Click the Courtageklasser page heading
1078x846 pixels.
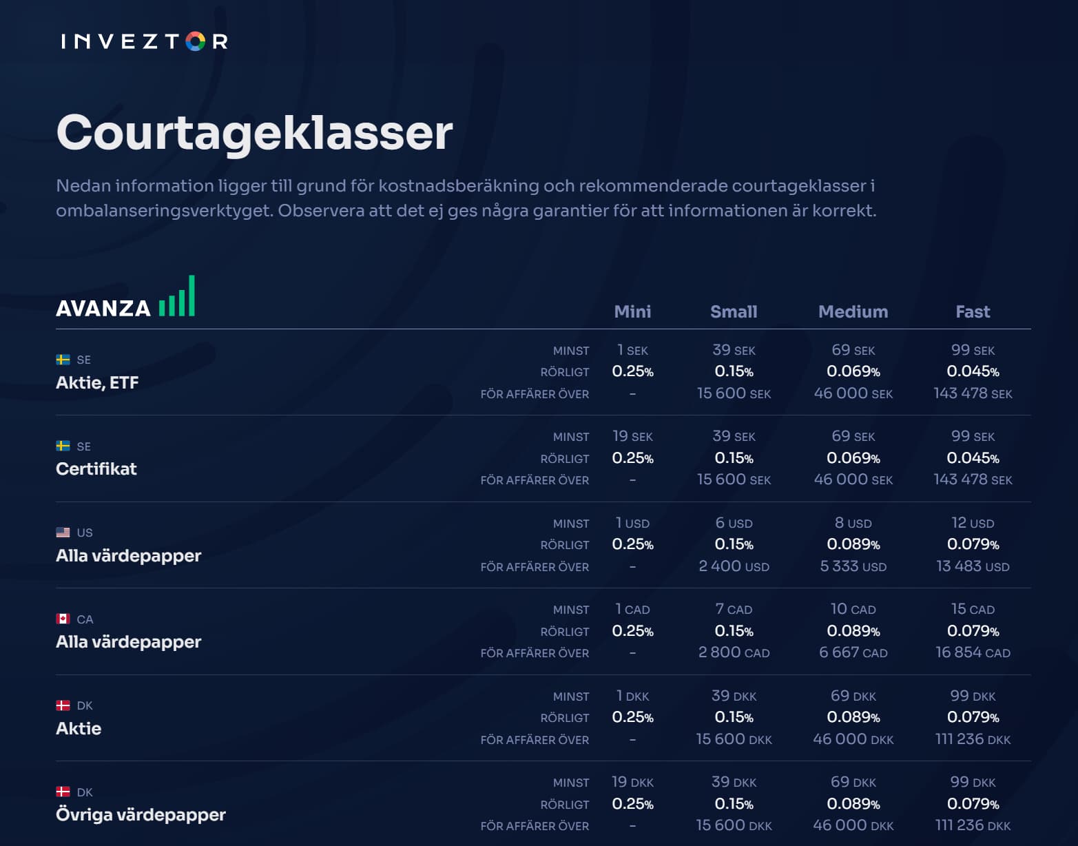click(x=254, y=132)
